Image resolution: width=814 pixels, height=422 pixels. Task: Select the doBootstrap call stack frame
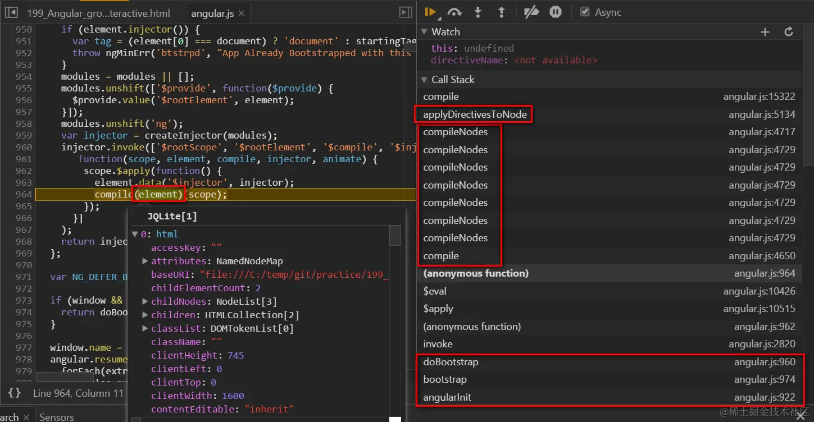tap(610, 362)
